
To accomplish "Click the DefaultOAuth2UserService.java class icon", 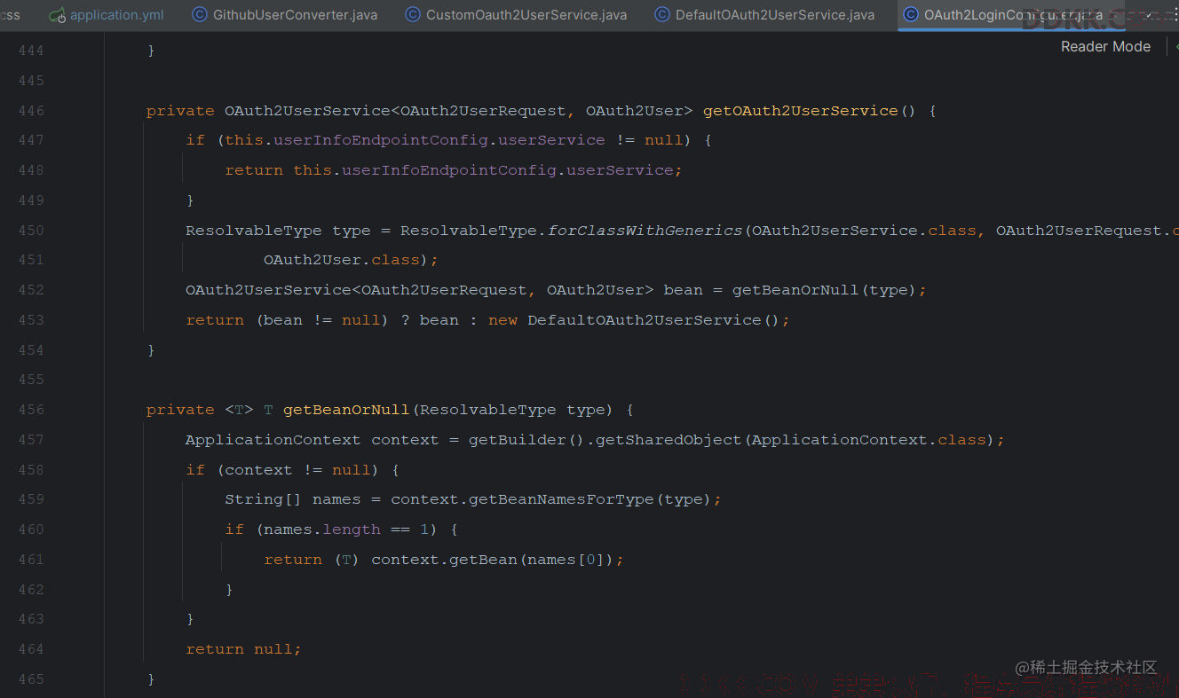I will 662,15.
